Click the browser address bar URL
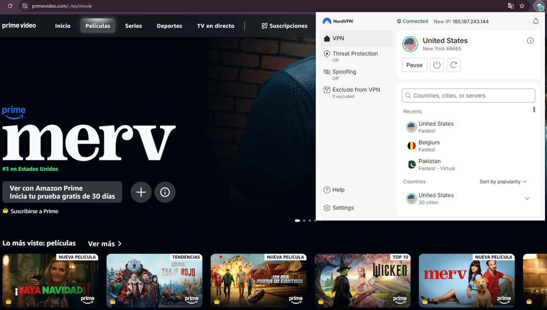Image resolution: width=547 pixels, height=310 pixels. tap(62, 6)
